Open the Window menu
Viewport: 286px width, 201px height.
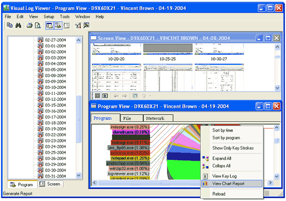pyautogui.click(x=82, y=17)
